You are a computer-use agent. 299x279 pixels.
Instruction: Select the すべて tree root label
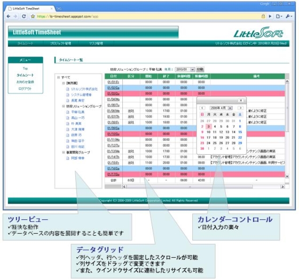(66, 77)
